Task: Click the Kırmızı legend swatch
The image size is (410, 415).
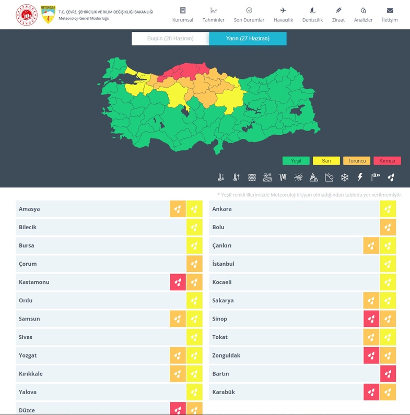Action: [x=387, y=161]
